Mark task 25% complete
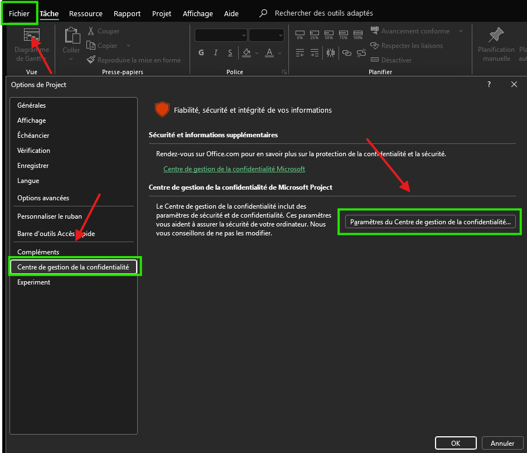 click(315, 35)
